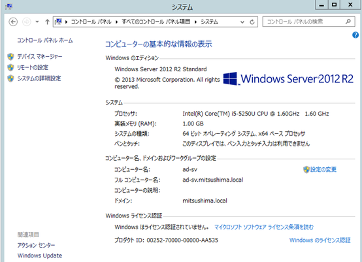
Task: Read マイクロソフト ソフトウェア ライセンス条項を読む link
Action: coord(264,227)
